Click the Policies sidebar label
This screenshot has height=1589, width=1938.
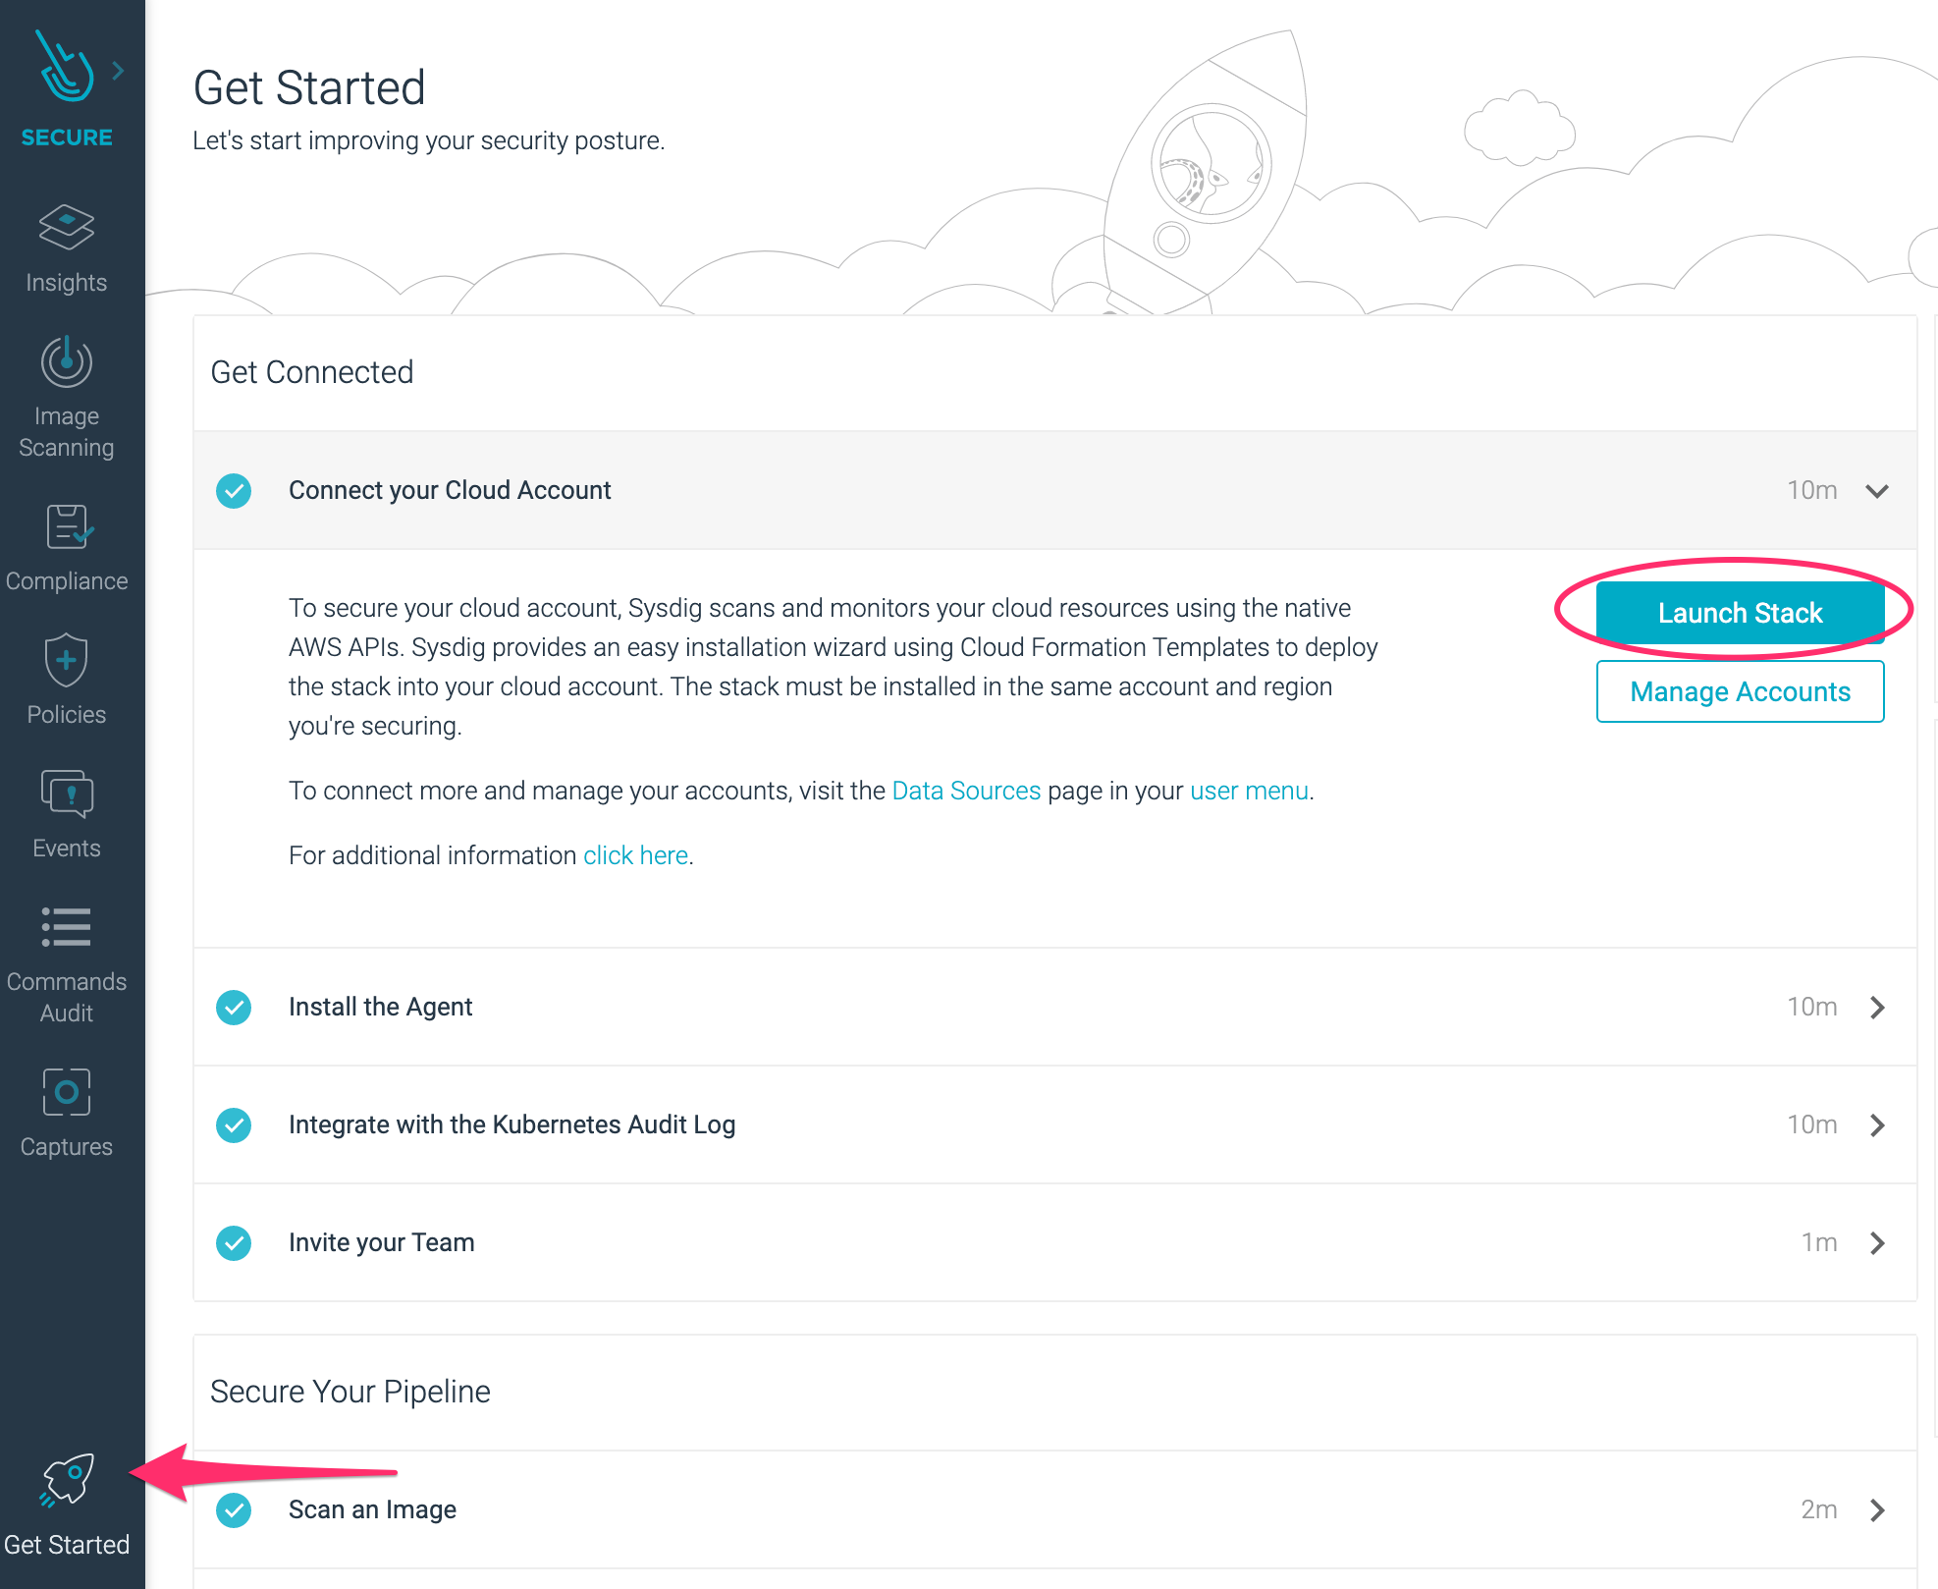point(67,715)
